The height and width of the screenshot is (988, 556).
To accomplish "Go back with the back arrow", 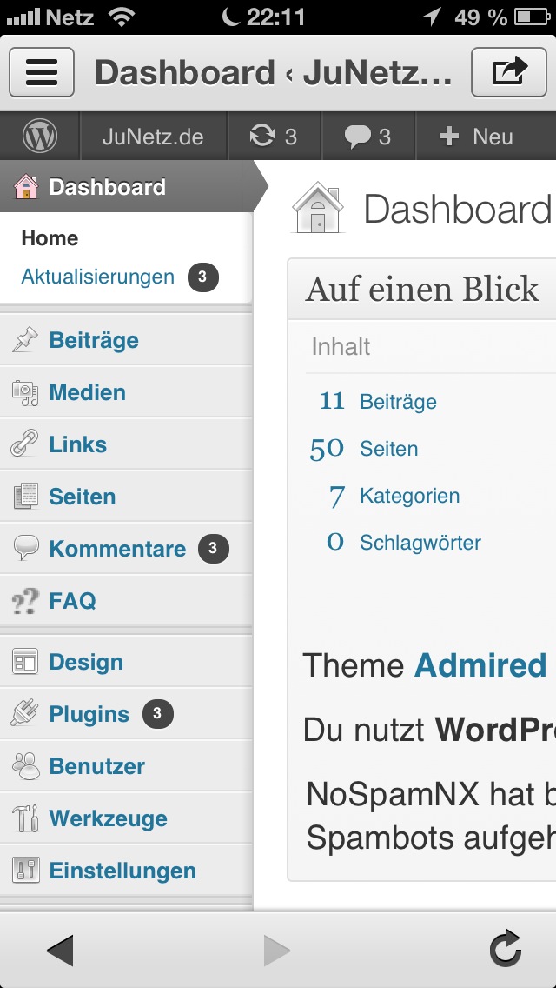I will pyautogui.click(x=61, y=951).
